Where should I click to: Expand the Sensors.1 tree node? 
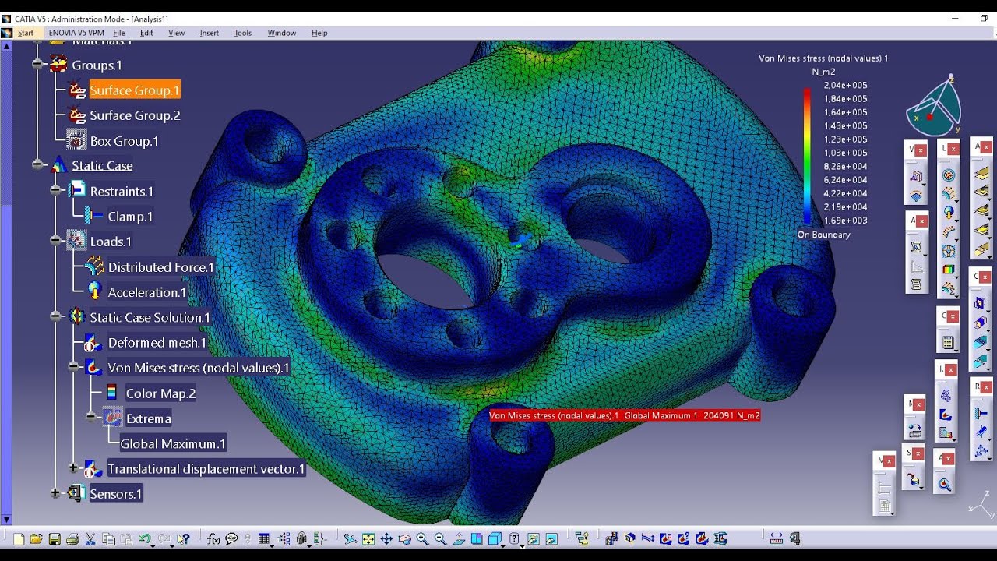click(x=55, y=493)
